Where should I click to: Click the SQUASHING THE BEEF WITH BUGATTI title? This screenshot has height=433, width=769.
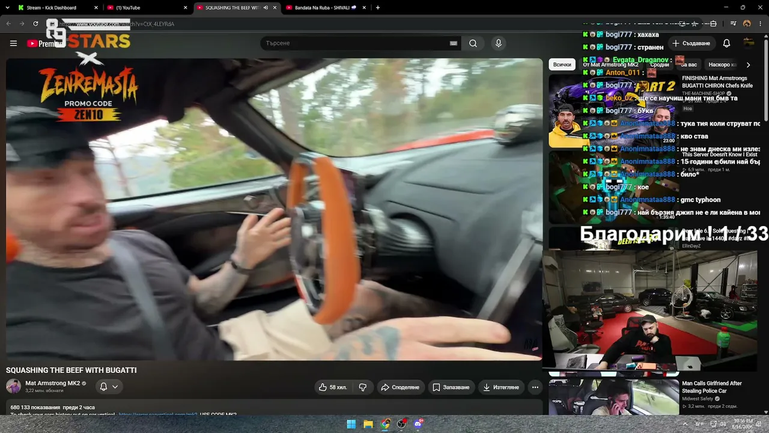coord(71,370)
